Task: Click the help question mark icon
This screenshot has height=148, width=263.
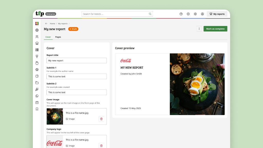Action: pyautogui.click(x=181, y=14)
